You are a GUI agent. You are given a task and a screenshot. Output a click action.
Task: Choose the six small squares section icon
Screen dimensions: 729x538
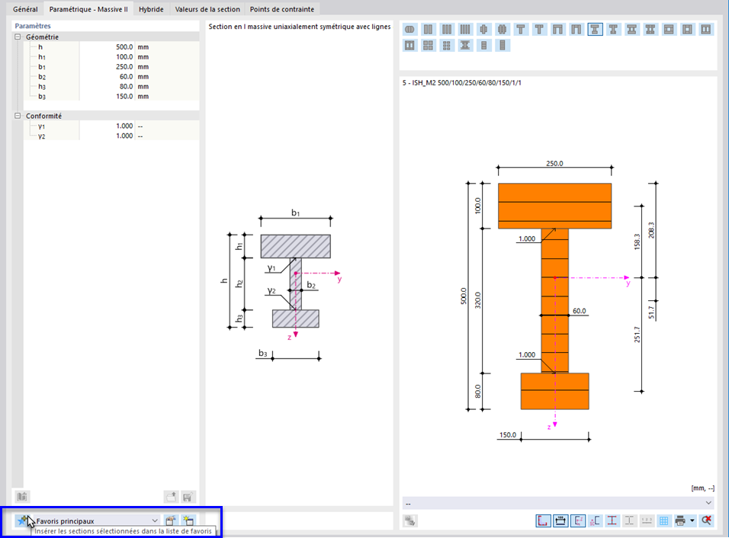point(447,46)
